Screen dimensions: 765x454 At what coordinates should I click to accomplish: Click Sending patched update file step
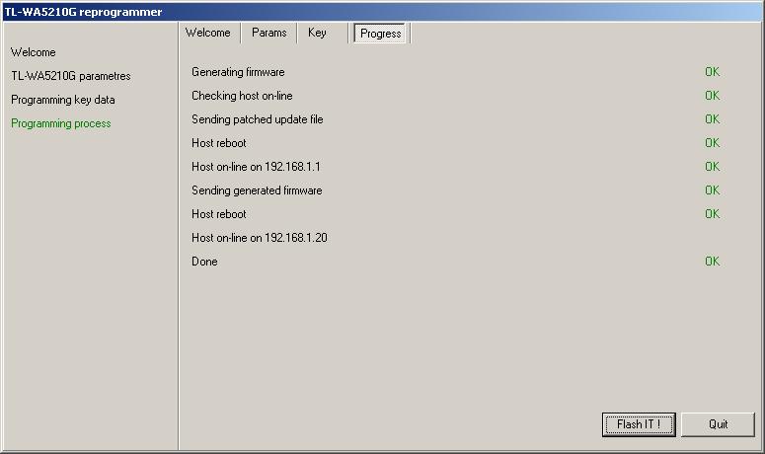(x=257, y=119)
